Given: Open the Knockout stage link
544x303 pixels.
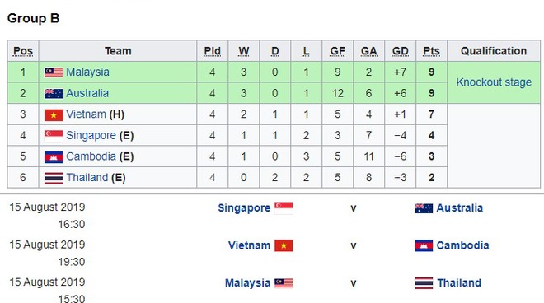Looking at the screenshot, I should [494, 82].
